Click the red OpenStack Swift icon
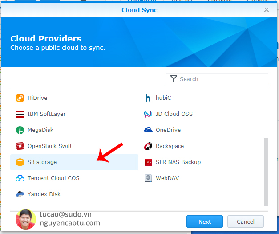 (x=20, y=146)
